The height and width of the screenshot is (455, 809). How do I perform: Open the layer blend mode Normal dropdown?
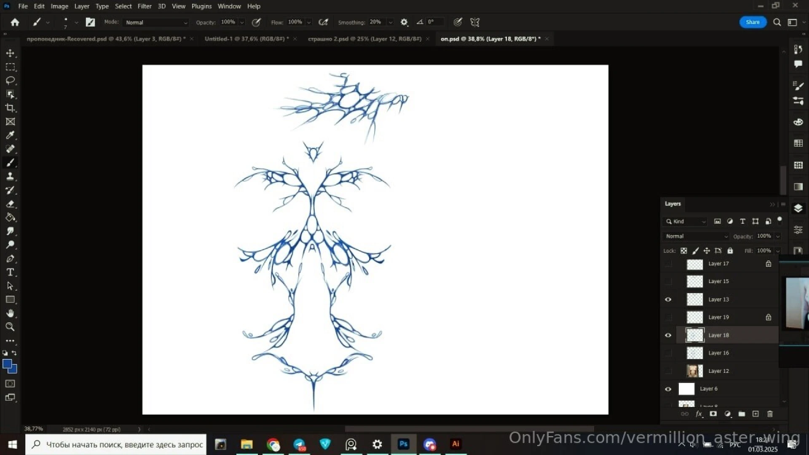coord(696,236)
